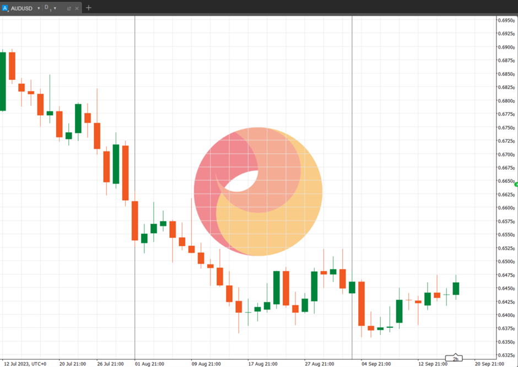This screenshot has height=367, width=518.
Task: Open the AUDUSD symbol dropdown arrow
Action: tap(39, 8)
